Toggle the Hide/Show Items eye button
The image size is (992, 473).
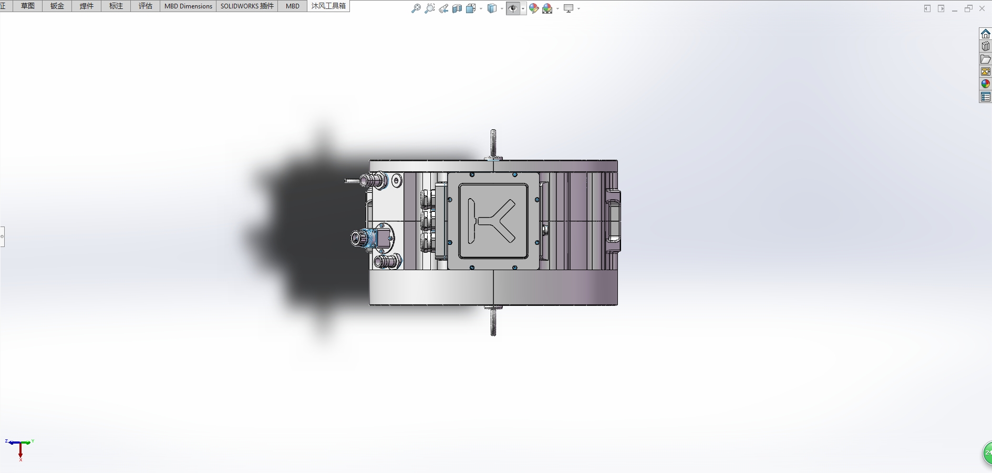pos(513,8)
